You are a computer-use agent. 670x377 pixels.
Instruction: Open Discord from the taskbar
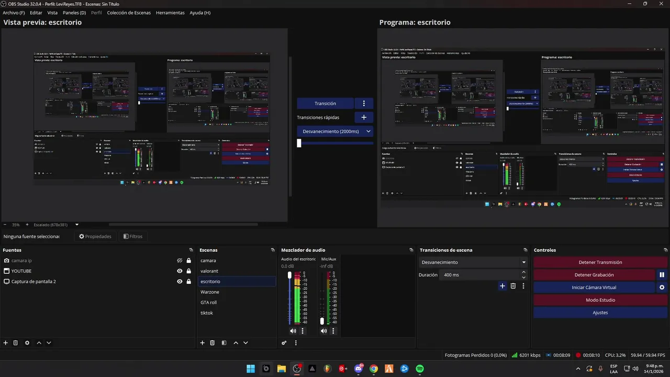(359, 369)
